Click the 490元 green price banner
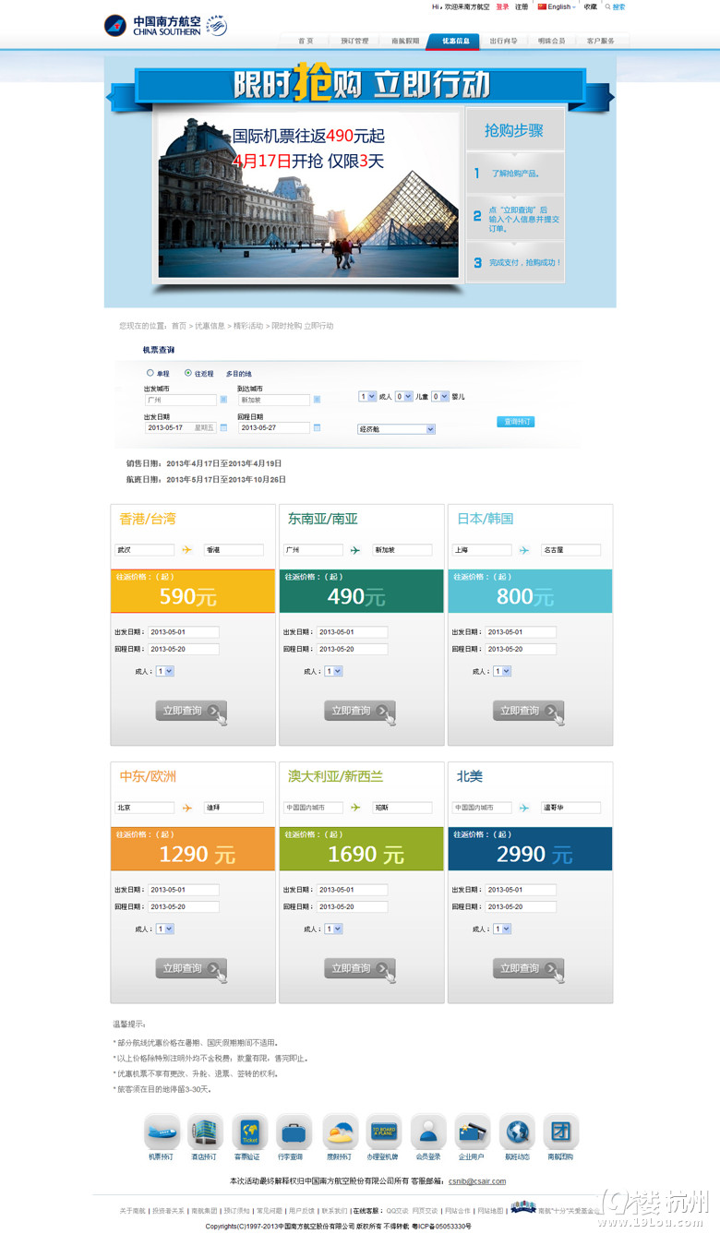The height and width of the screenshot is (1234, 720). pos(361,591)
